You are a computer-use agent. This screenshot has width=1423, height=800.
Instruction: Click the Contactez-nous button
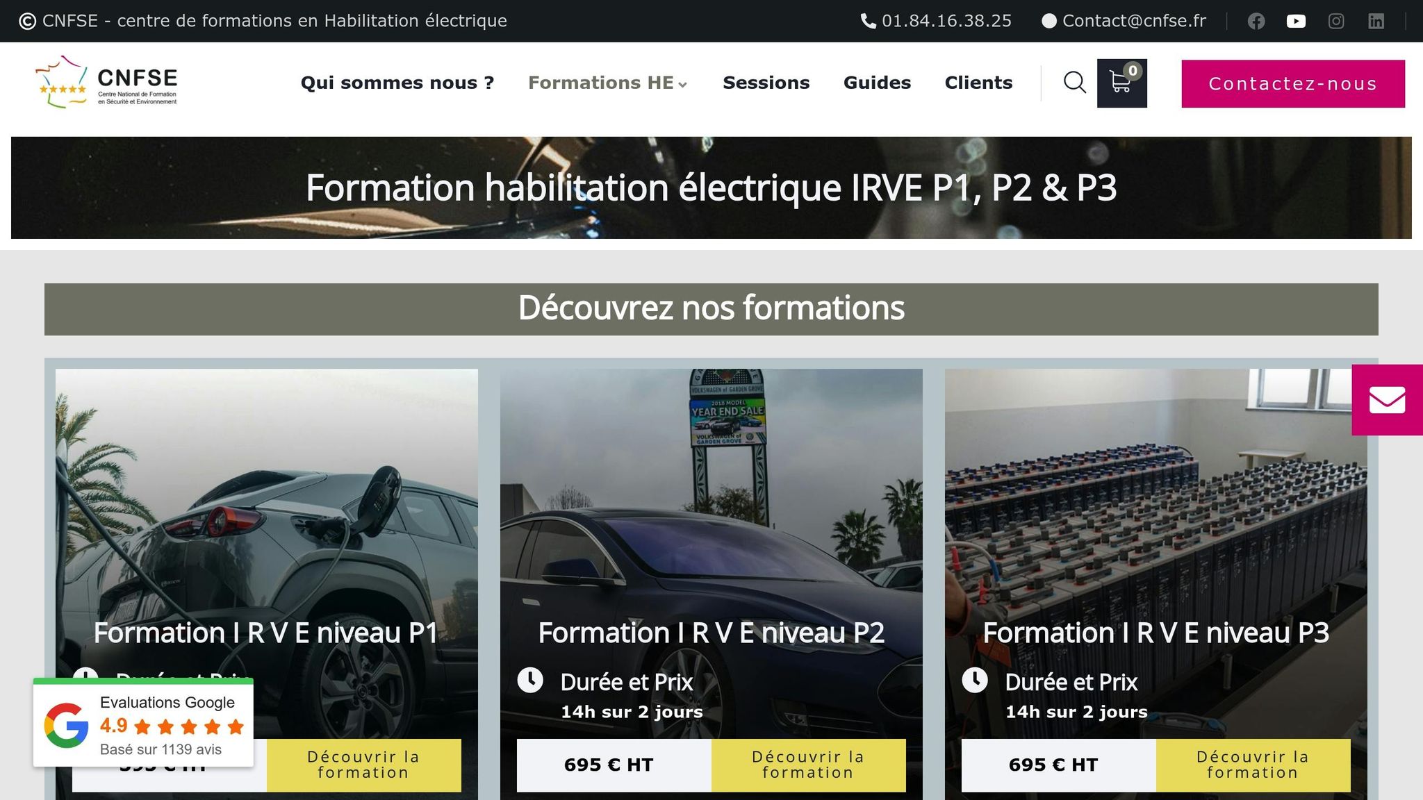1293,83
